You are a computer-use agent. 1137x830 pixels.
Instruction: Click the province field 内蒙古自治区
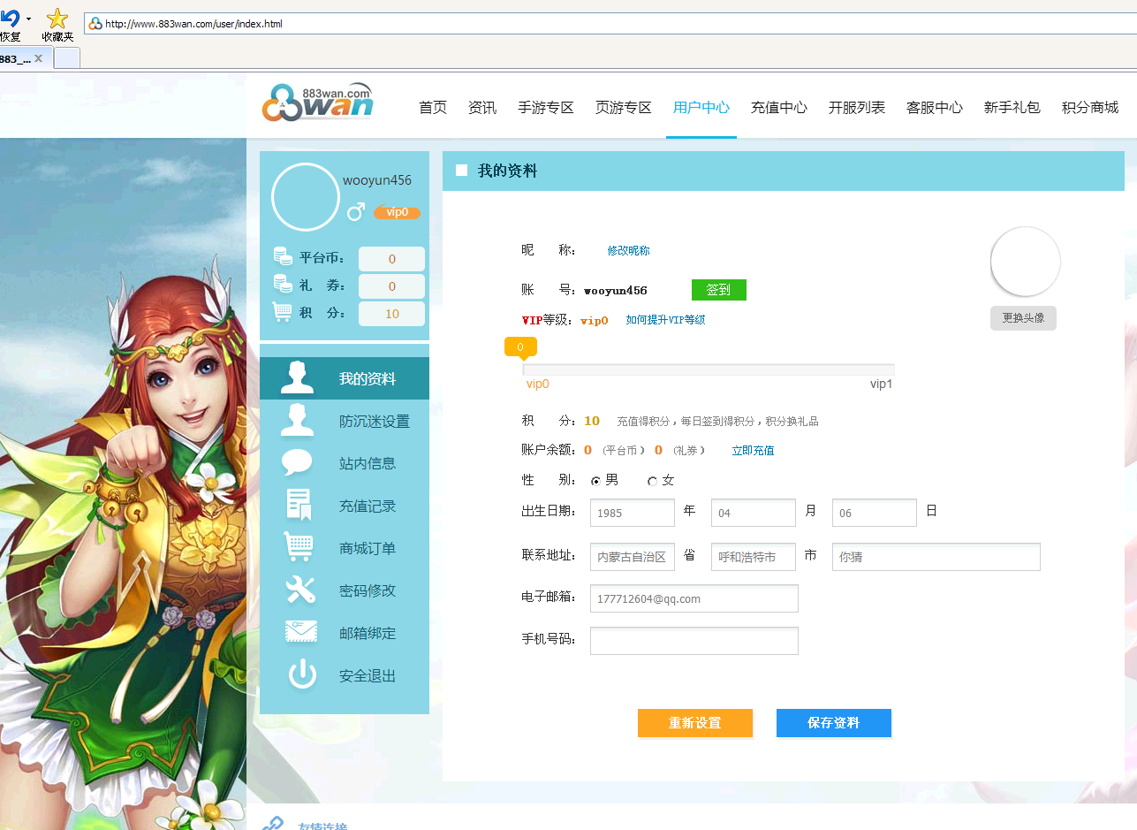coord(633,557)
